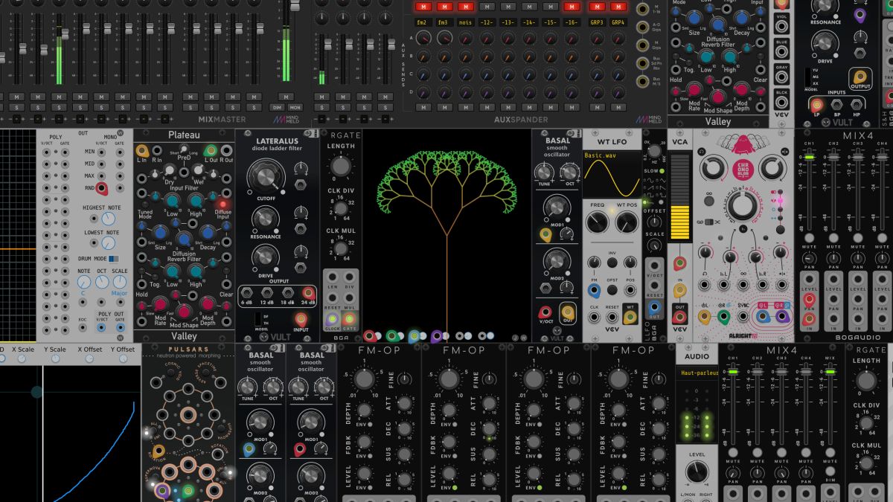Click the SCALE knob showing Major
Screen dimensions: 893x502
point(119,283)
